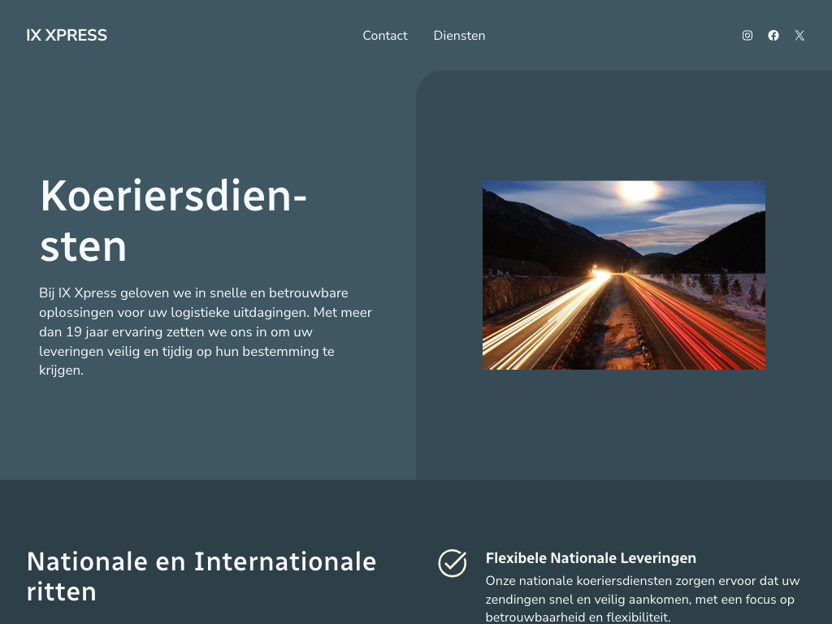
Task: Click the bright sun in the photo
Action: pyautogui.click(x=639, y=192)
